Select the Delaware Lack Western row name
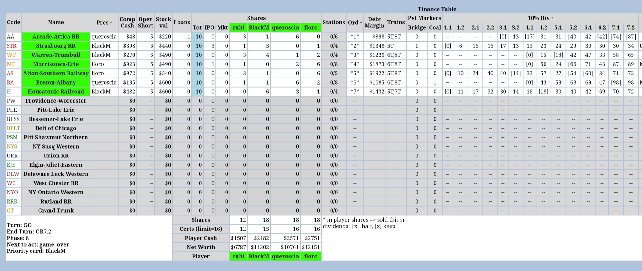 point(56,174)
